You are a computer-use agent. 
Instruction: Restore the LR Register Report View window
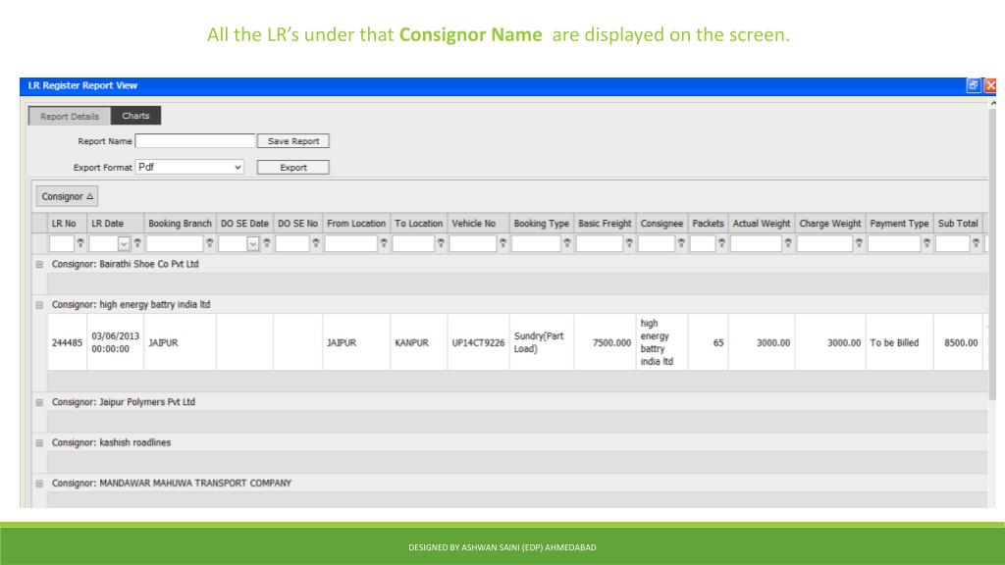coord(973,85)
